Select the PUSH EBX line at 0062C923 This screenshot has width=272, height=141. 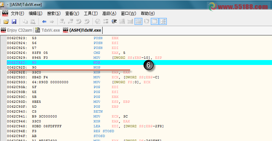139,38
